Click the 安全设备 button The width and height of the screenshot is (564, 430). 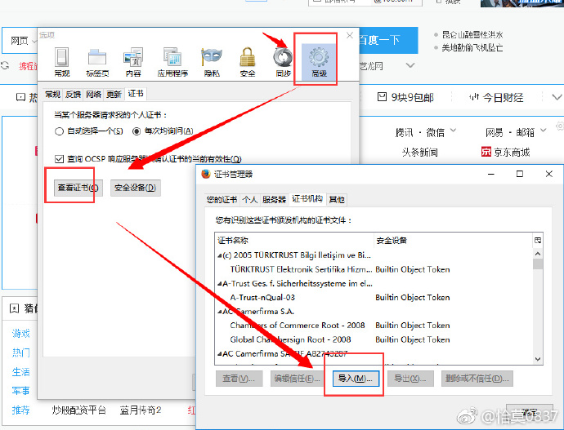tap(135, 188)
